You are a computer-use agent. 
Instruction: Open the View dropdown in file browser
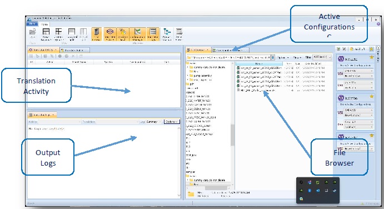[x=297, y=58]
